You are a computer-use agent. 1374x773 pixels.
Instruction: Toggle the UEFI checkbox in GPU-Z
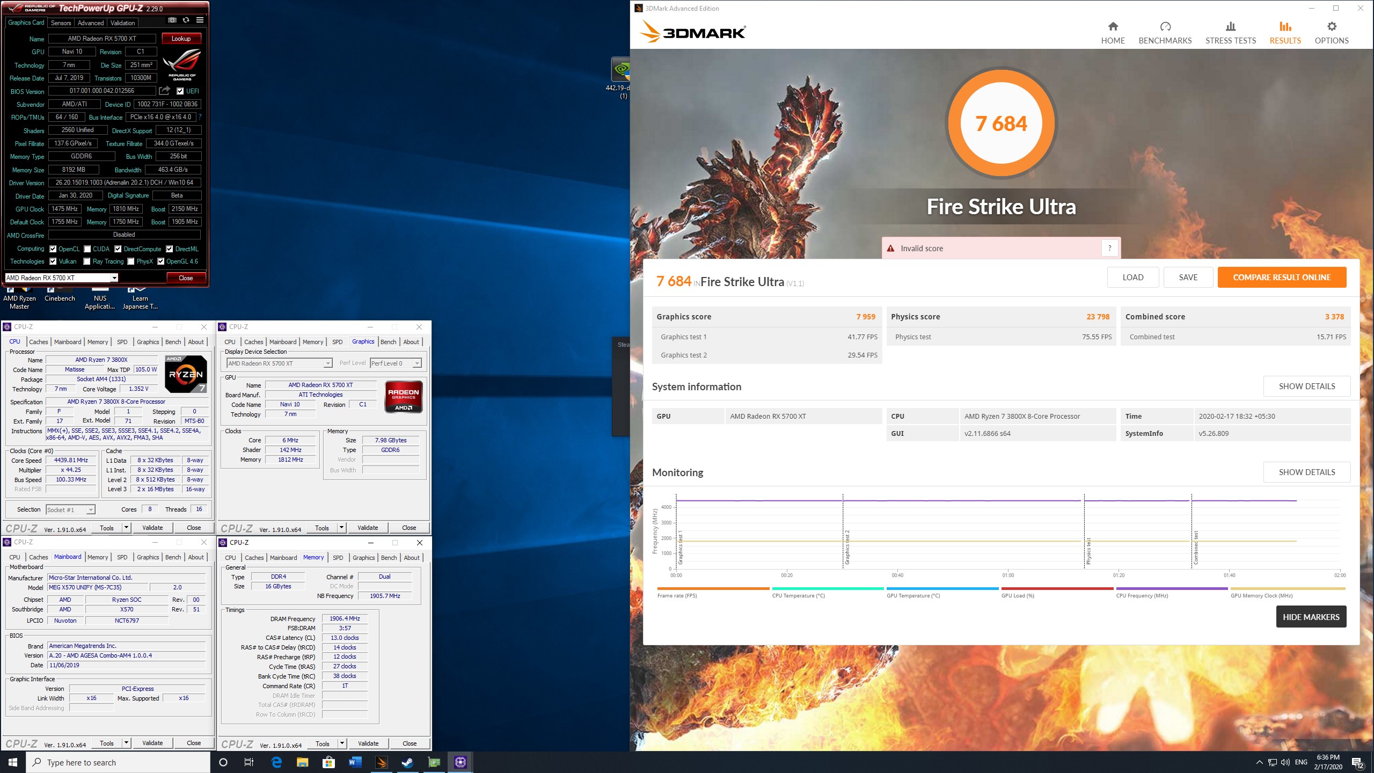click(180, 91)
